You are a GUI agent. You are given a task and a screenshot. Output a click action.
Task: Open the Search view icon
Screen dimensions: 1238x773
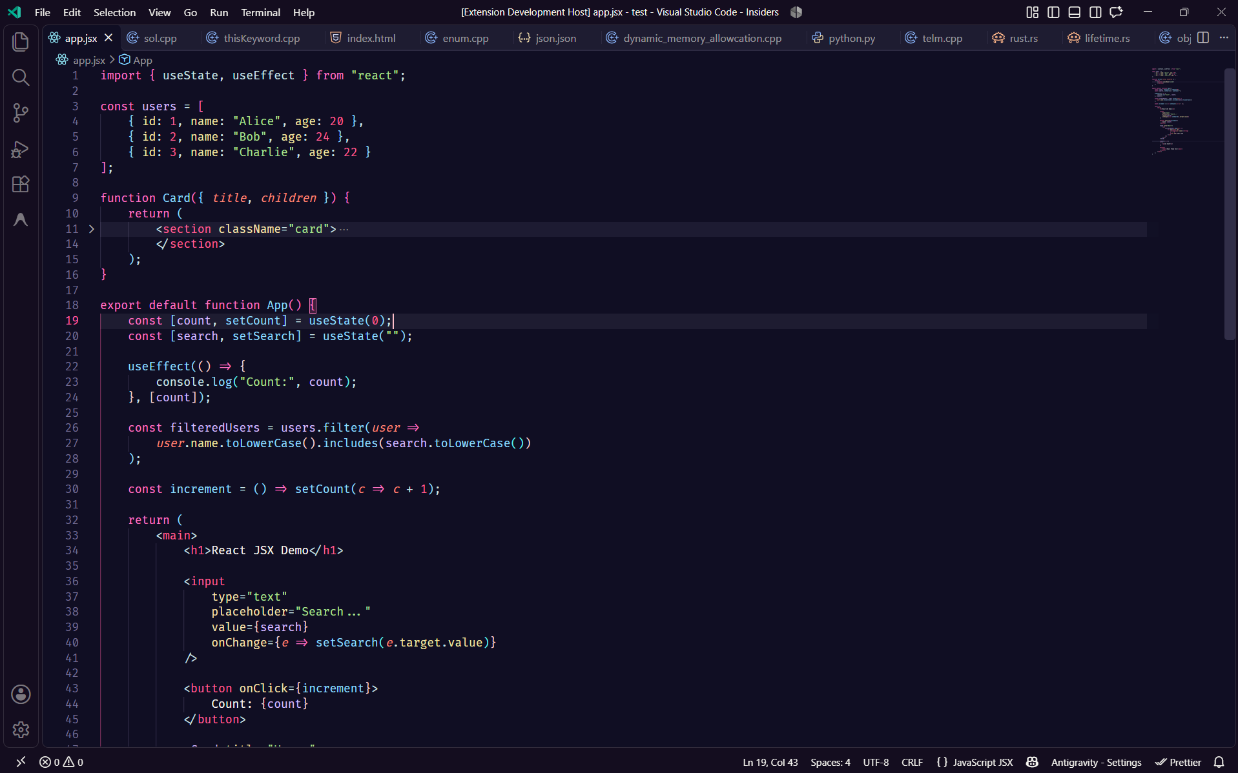(x=21, y=77)
